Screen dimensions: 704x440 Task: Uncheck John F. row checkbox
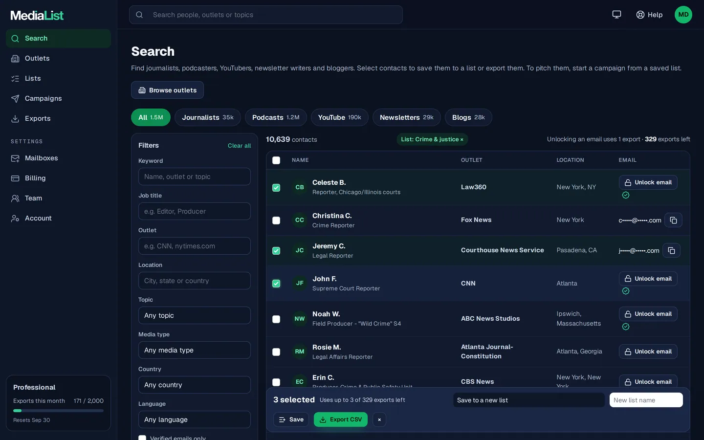pos(276,284)
